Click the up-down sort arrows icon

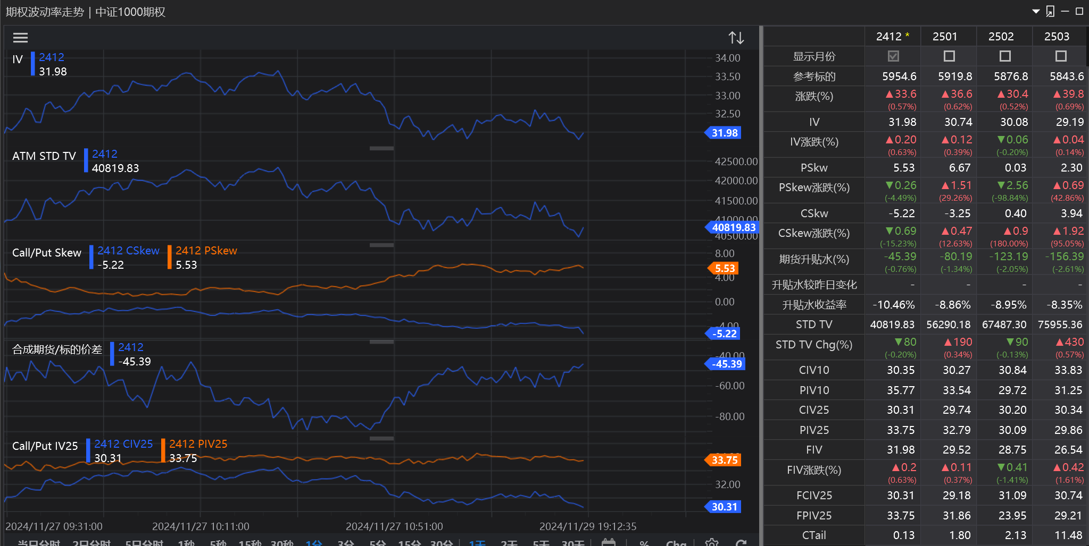pyautogui.click(x=736, y=38)
